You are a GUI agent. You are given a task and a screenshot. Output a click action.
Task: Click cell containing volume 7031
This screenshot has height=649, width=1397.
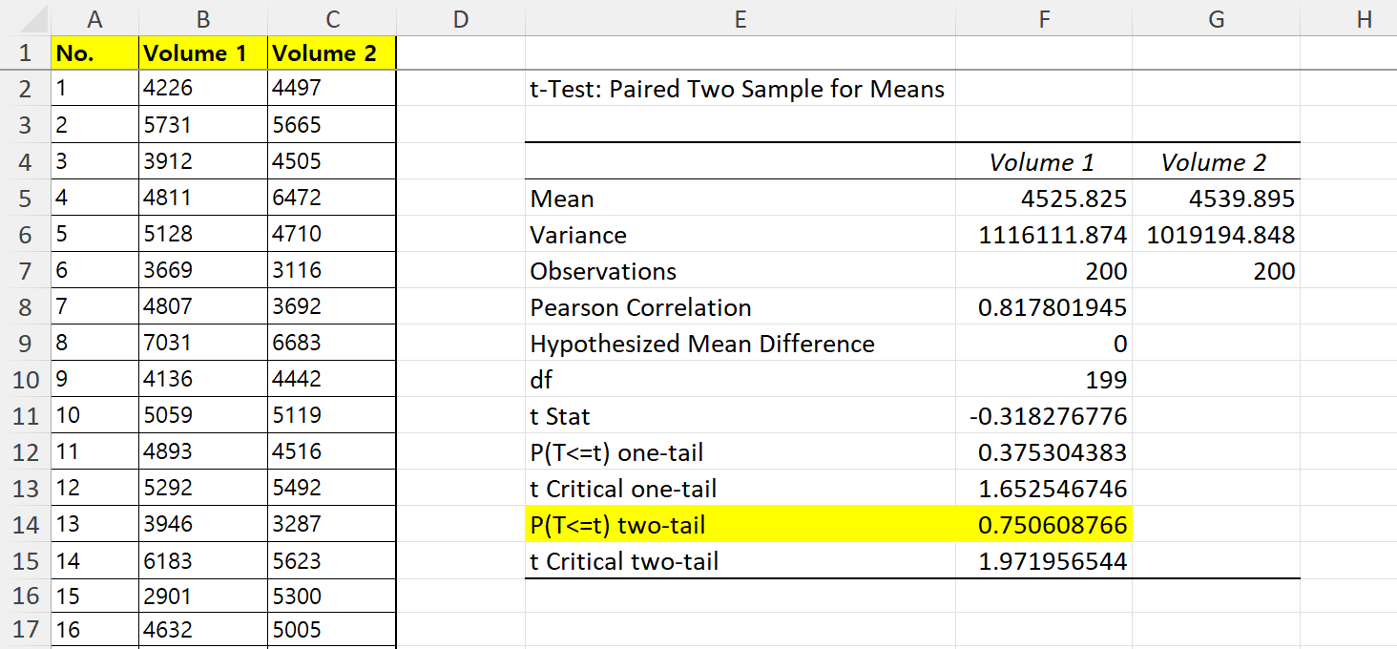pyautogui.click(x=203, y=343)
